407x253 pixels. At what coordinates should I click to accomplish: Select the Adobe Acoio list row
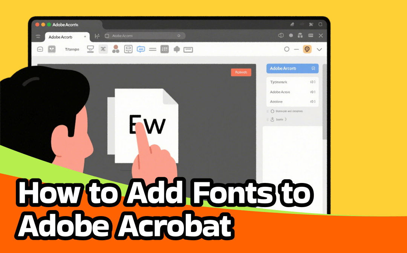coord(292,92)
